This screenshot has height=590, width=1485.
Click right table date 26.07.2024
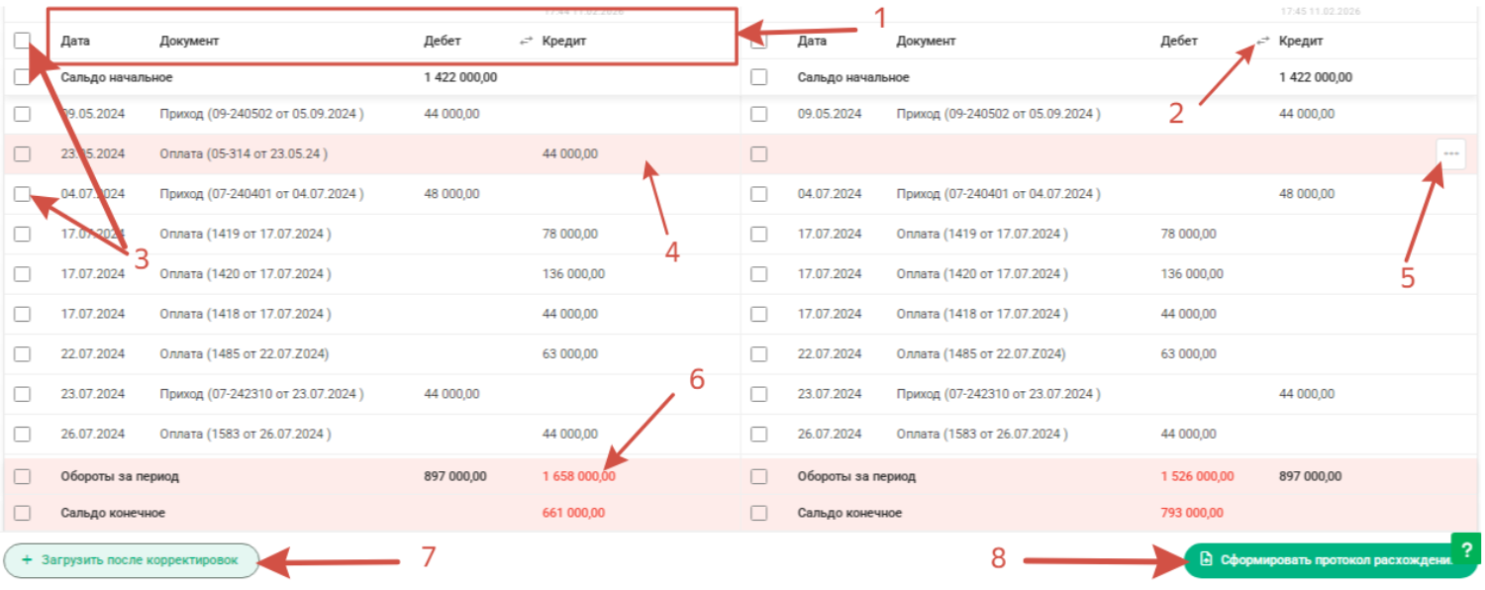coord(830,434)
